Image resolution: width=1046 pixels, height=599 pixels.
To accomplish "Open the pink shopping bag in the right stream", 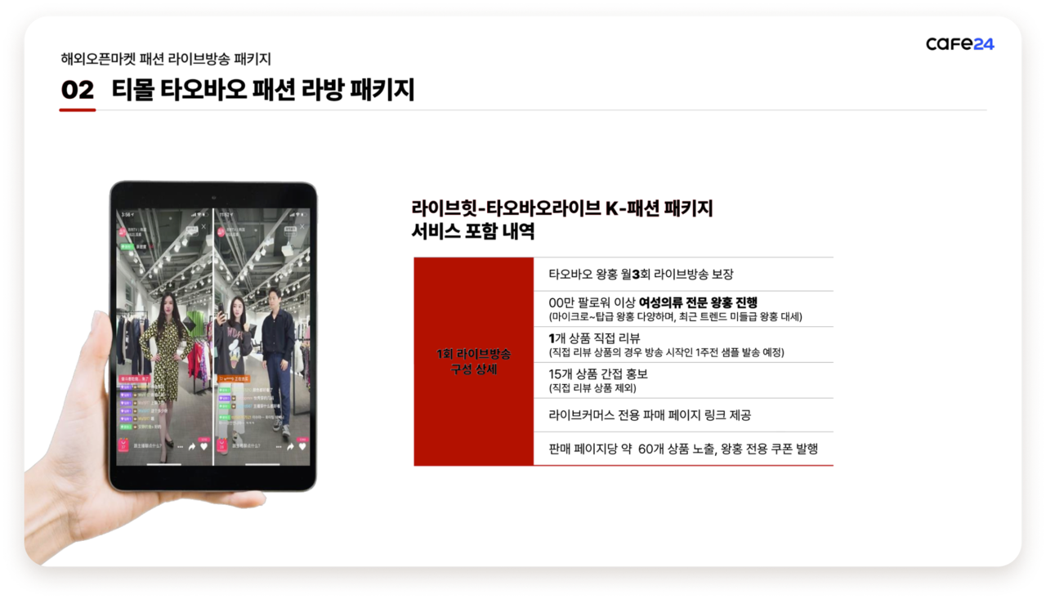I will click(221, 445).
